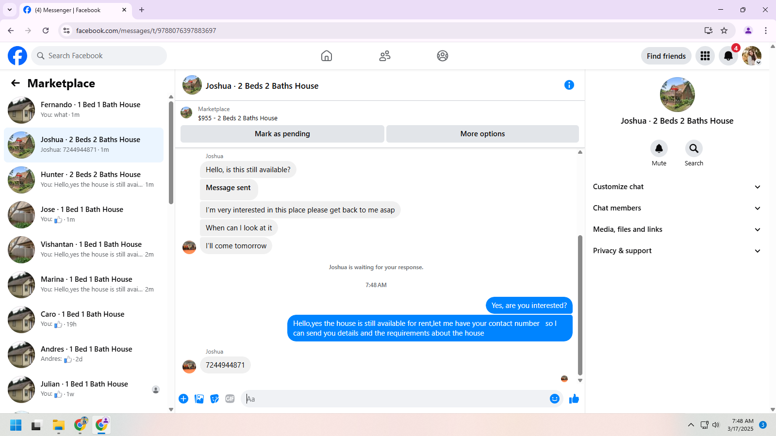
Task: Open Chrome install app icon
Action: pyautogui.click(x=709, y=31)
